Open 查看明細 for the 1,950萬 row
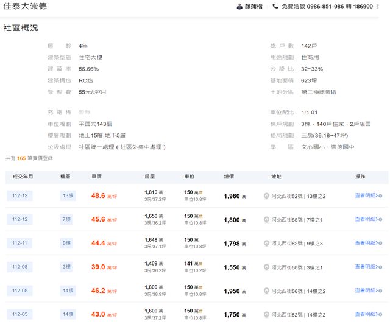The image size is (390, 324). click(368, 291)
